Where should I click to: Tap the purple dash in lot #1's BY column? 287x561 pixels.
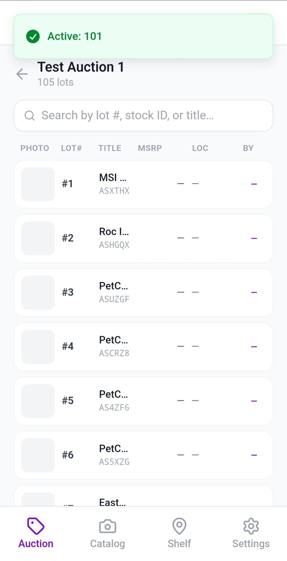pos(254,184)
